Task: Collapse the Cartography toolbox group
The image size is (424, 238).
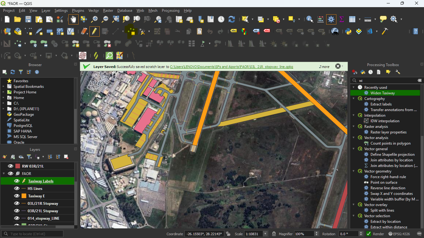Action: pos(353,99)
